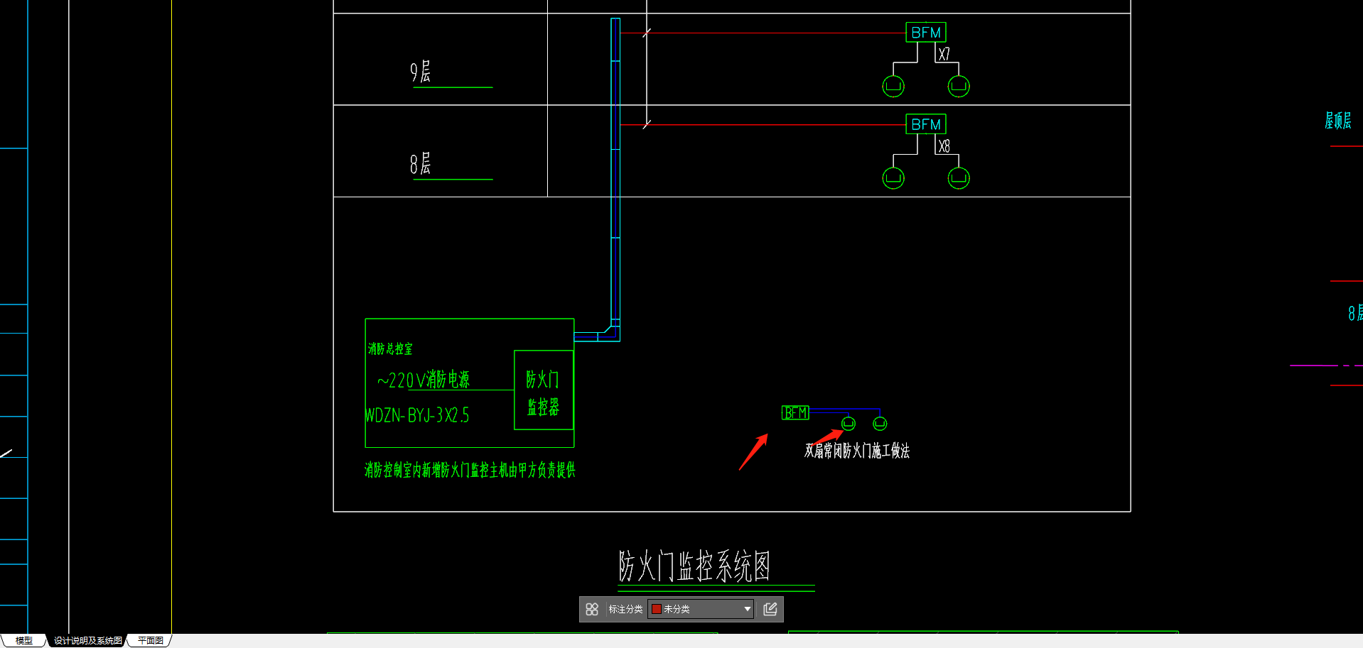Select the 防火门监控器 box
Viewport: 1363px width, 648px height.
(x=544, y=390)
